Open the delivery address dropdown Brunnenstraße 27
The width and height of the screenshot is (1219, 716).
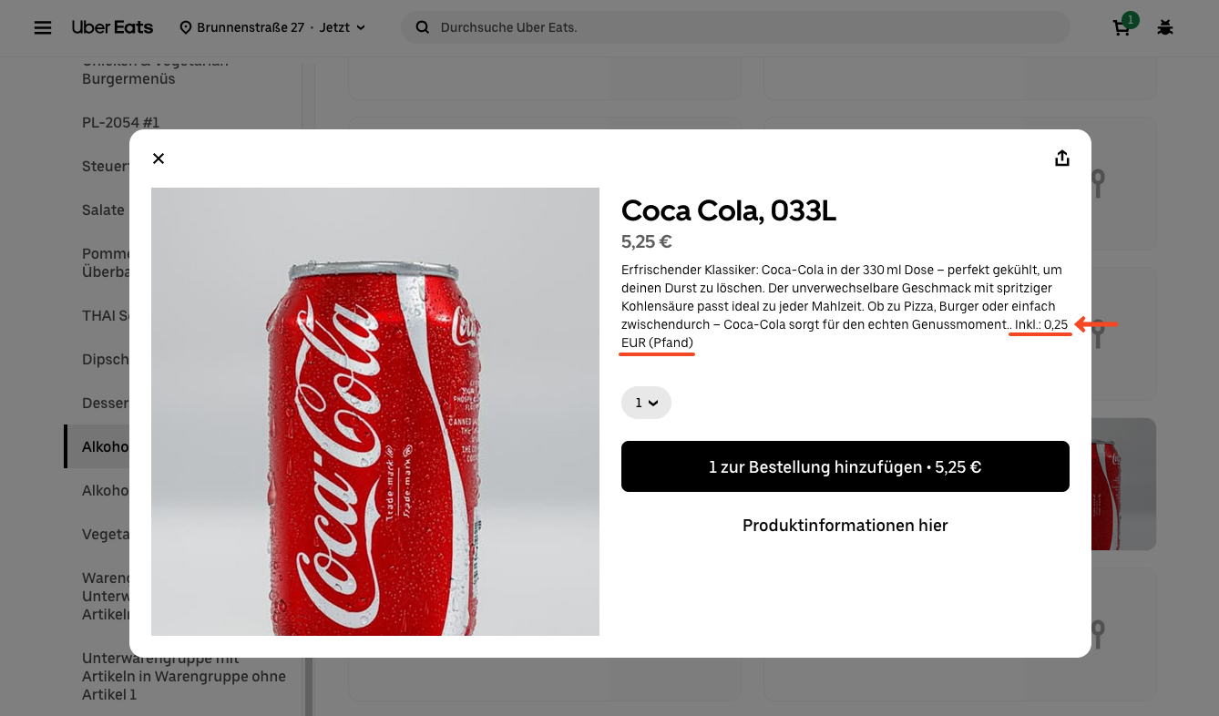click(x=272, y=28)
